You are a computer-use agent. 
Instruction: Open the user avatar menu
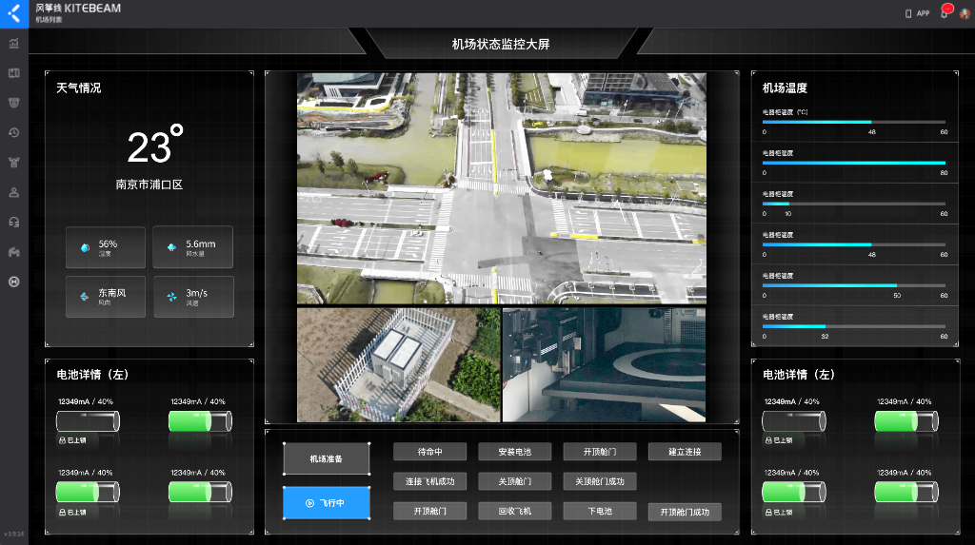[x=964, y=13]
